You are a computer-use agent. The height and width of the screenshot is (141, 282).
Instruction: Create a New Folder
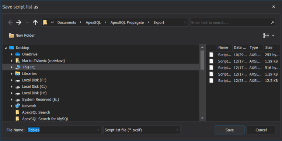[x=22, y=36]
